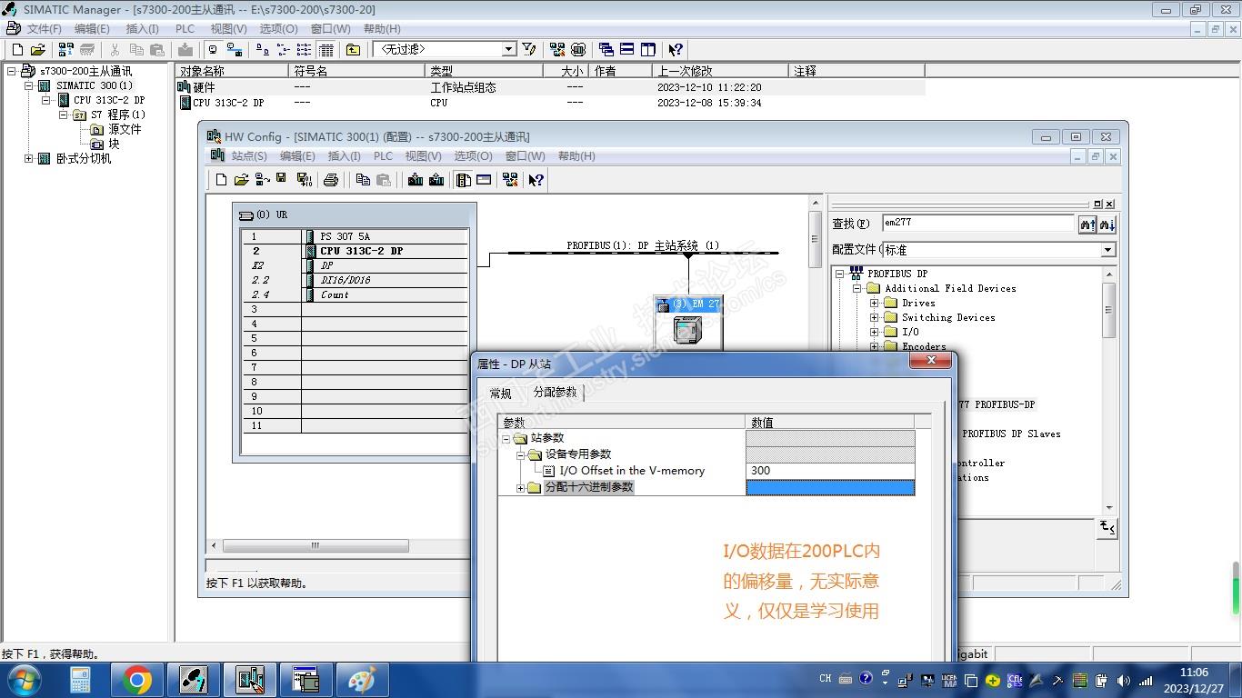Switch to Details view icon in SIMATIC Manager

pyautogui.click(x=326, y=50)
